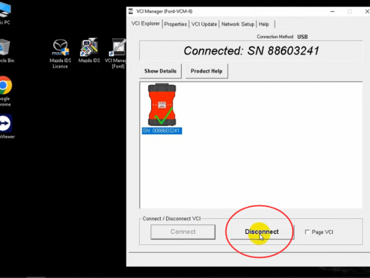Click the grayed Connect button
Viewport: 370px width, 278px height.
183,232
